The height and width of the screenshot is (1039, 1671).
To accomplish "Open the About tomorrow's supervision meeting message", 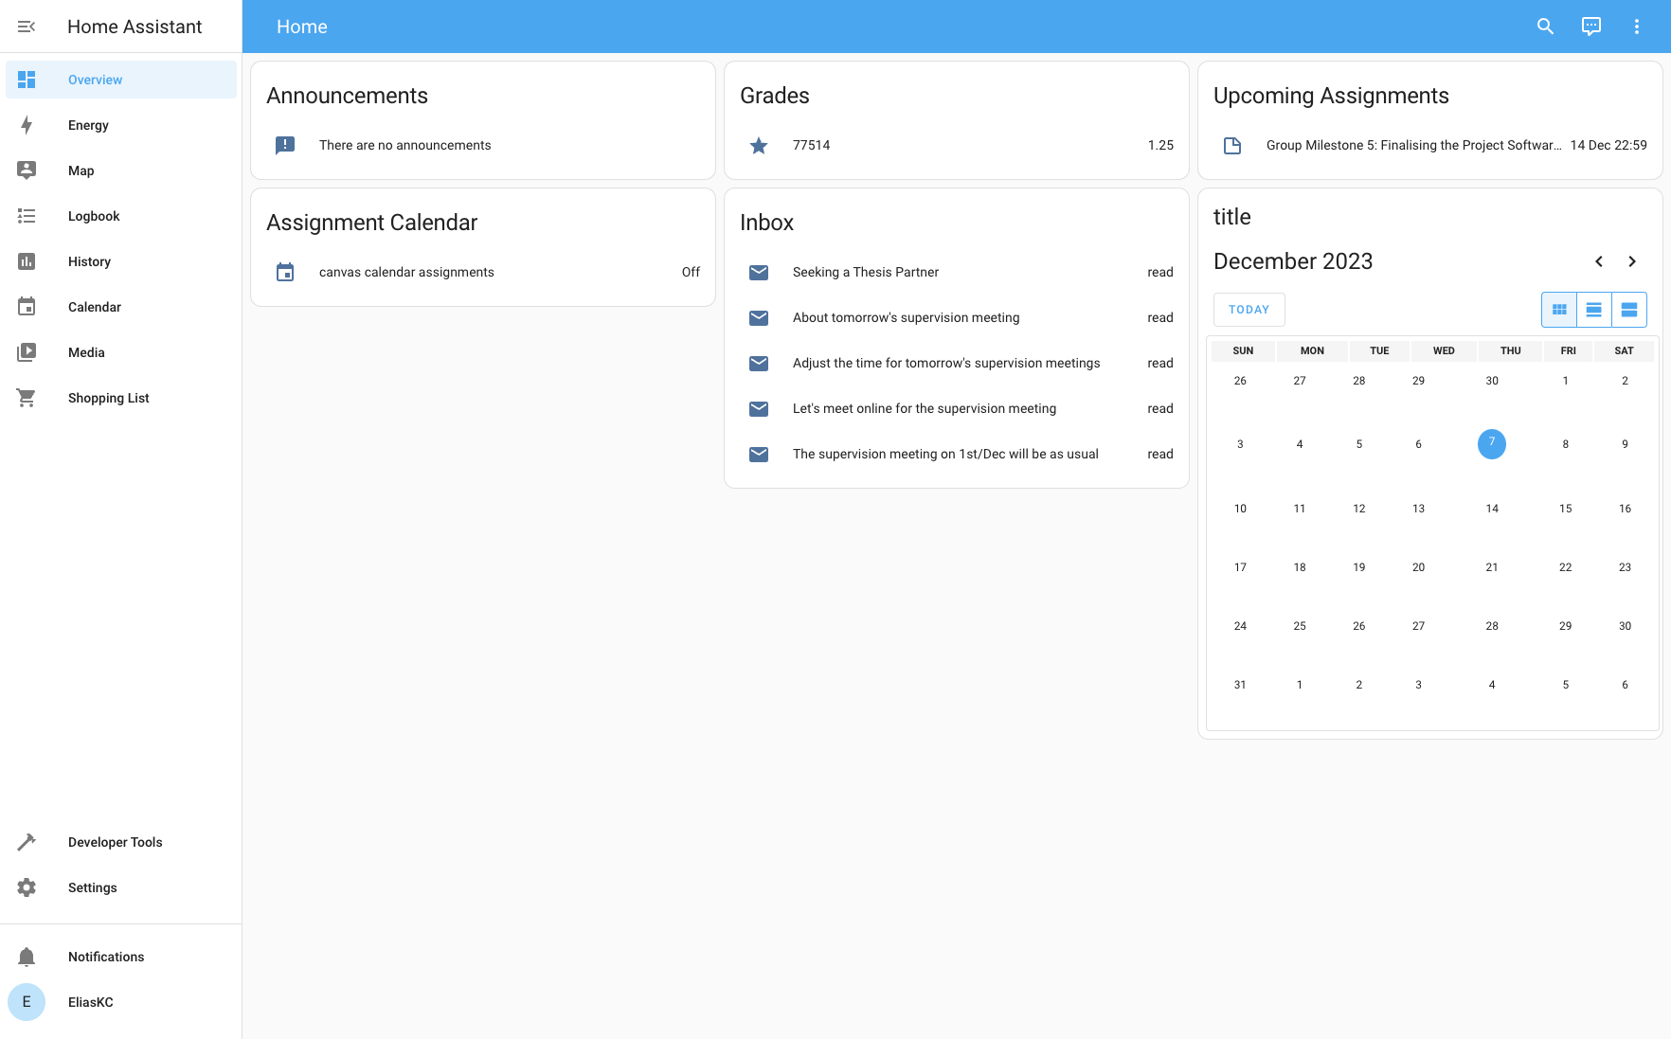I will (957, 317).
